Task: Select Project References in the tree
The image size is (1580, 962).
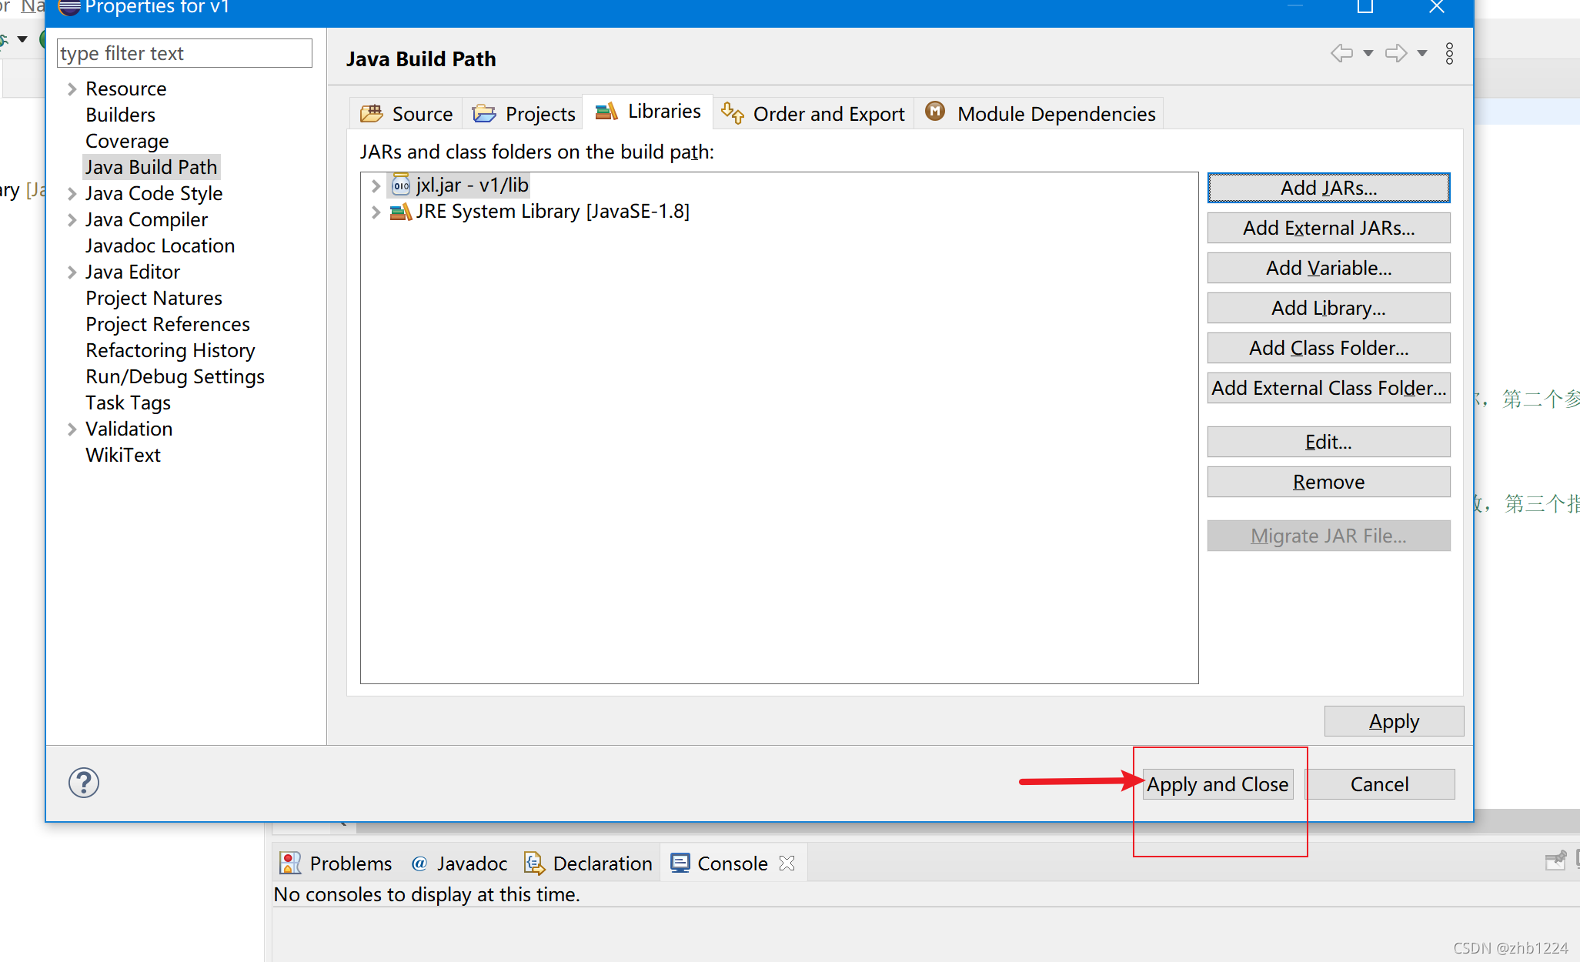Action: tap(168, 324)
